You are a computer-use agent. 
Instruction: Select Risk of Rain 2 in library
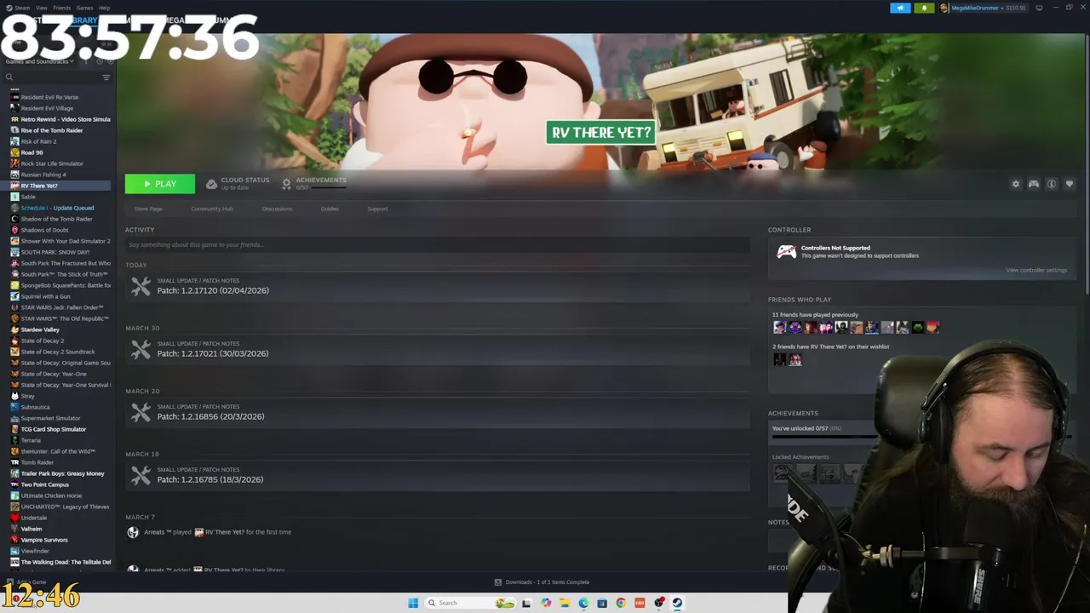click(x=38, y=141)
